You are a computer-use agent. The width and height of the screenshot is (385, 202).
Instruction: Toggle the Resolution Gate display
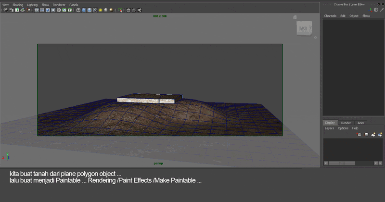click(48, 10)
